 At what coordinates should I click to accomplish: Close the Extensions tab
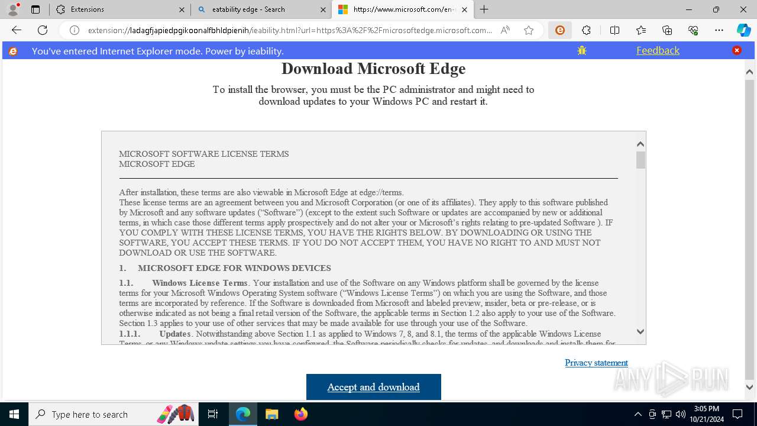coord(182,9)
